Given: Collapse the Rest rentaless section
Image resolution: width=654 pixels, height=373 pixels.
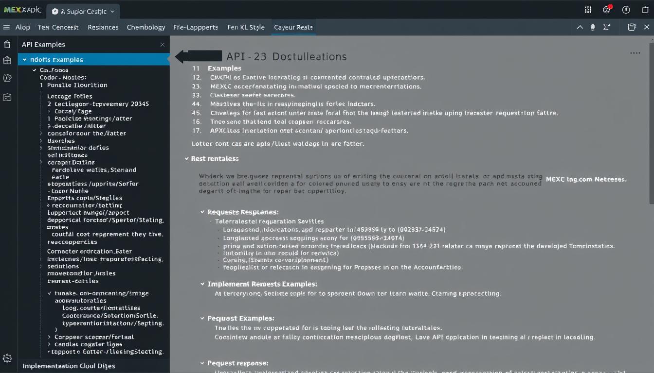Looking at the screenshot, I should tap(186, 159).
